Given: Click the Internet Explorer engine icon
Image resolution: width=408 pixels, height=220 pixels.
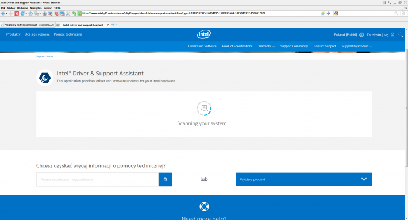Looking at the screenshot, I should tap(322, 14).
